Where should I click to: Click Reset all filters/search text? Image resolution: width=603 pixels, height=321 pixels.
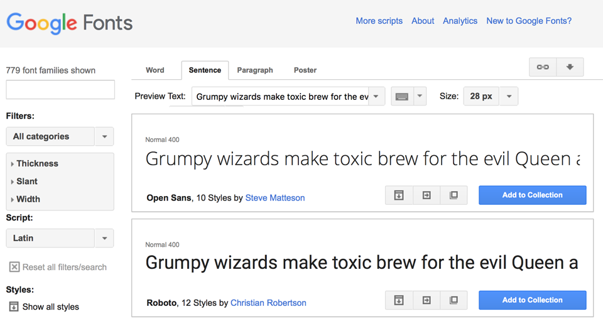point(65,267)
